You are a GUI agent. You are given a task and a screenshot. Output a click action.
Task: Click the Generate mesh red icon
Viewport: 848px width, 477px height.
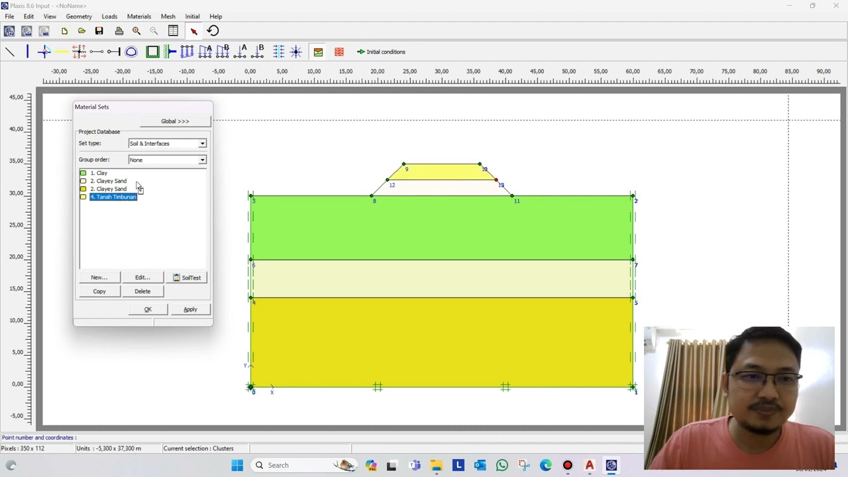click(x=339, y=52)
